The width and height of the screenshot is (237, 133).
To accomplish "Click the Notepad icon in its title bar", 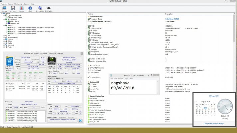I will 111,75.
